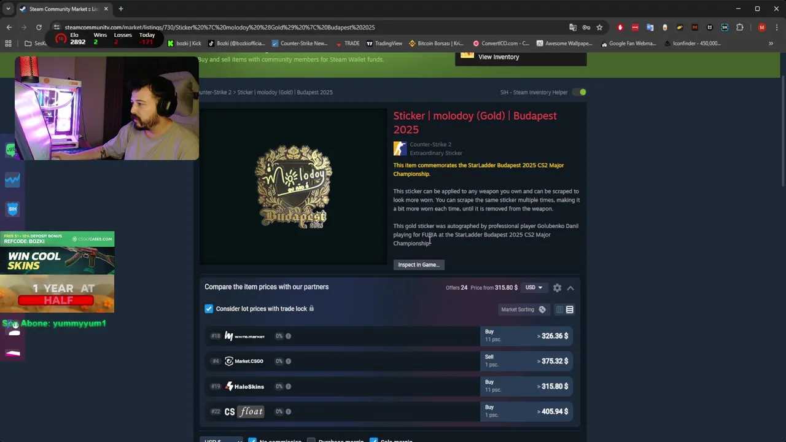Collapse the price comparison panel
The height and width of the screenshot is (442, 786).
click(570, 287)
